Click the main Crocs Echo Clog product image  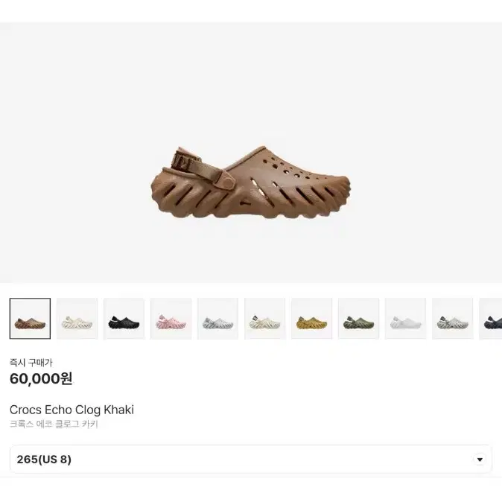[251, 182]
